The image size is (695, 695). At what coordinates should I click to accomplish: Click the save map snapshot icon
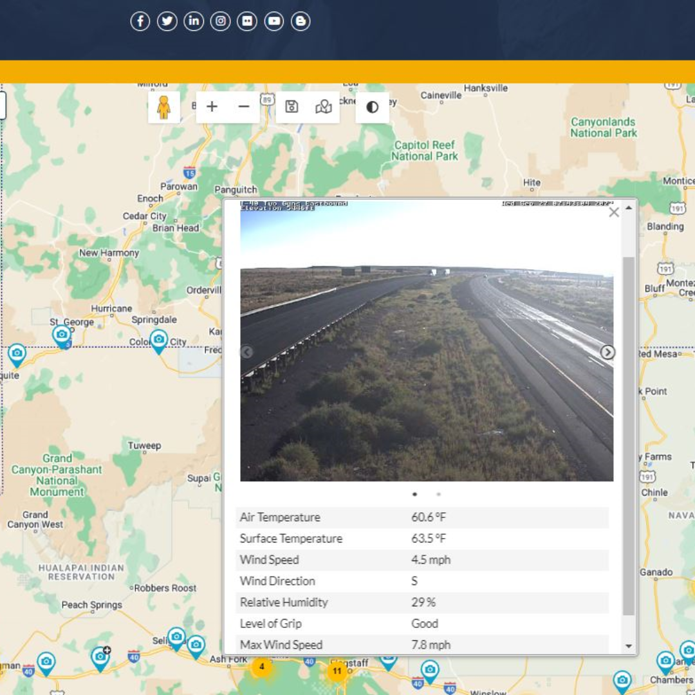292,106
